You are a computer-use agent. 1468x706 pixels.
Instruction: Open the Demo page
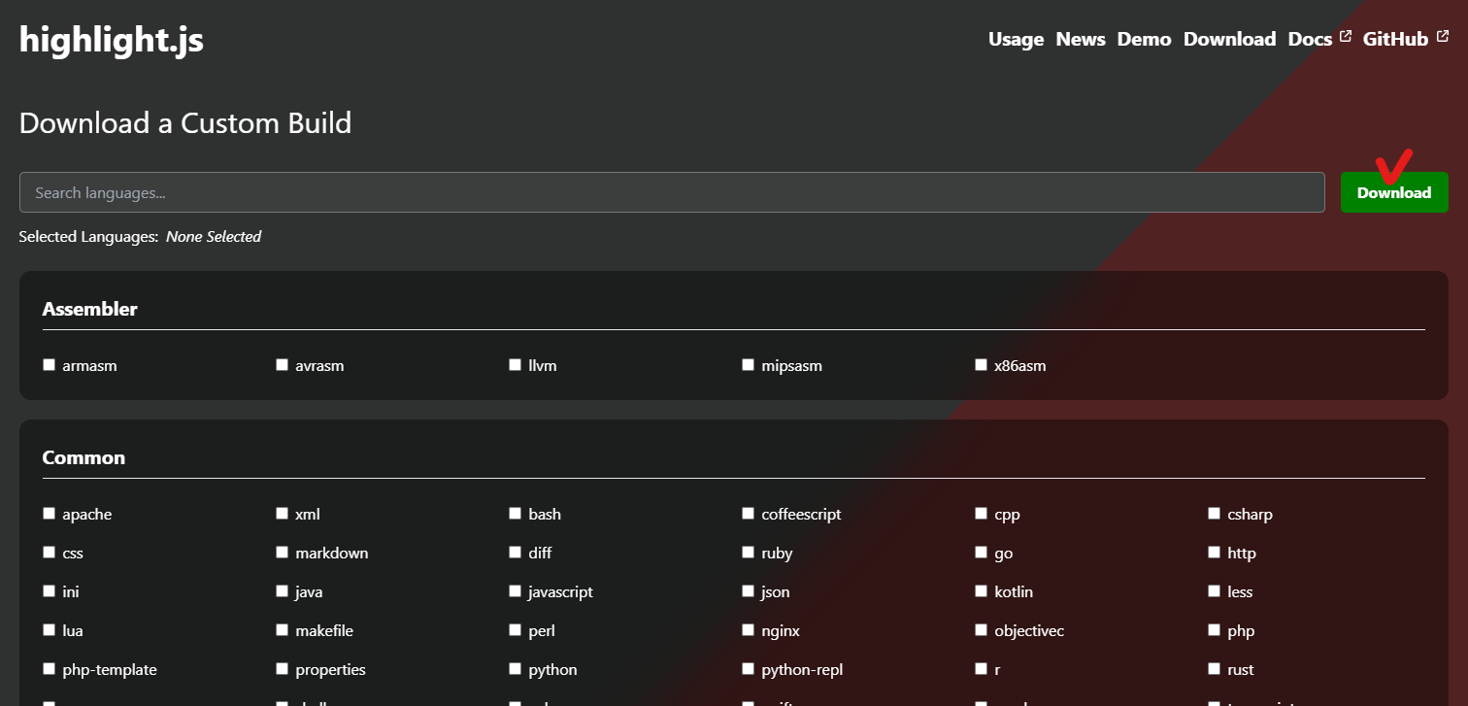point(1145,39)
